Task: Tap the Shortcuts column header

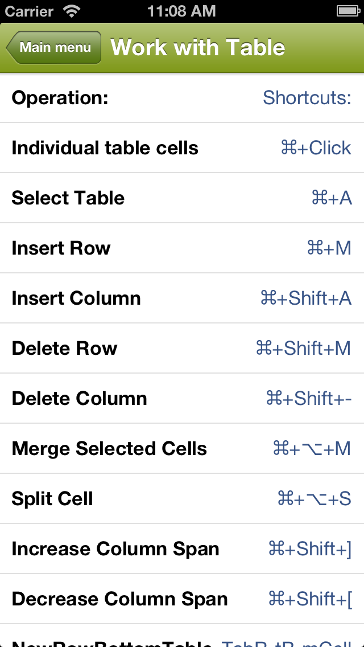Action: [307, 98]
